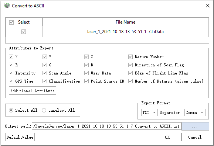
Task: Click the Convert to ASCII app icon
Action: coord(7,6)
